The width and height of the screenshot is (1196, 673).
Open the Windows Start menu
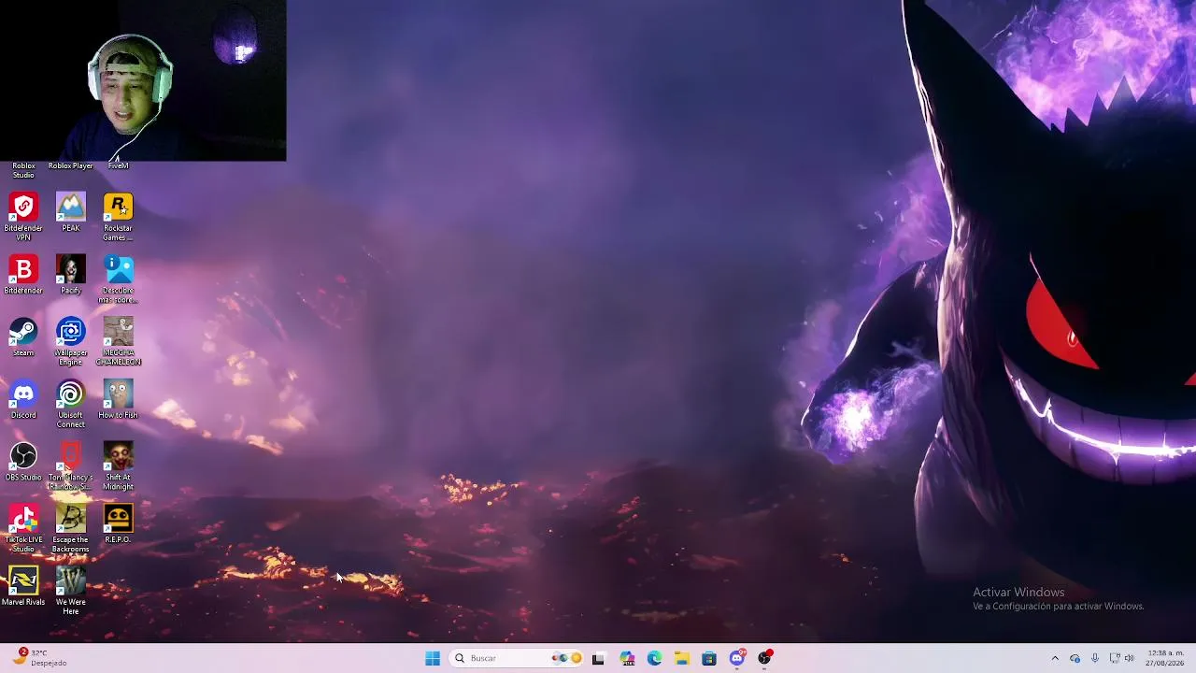coord(433,658)
